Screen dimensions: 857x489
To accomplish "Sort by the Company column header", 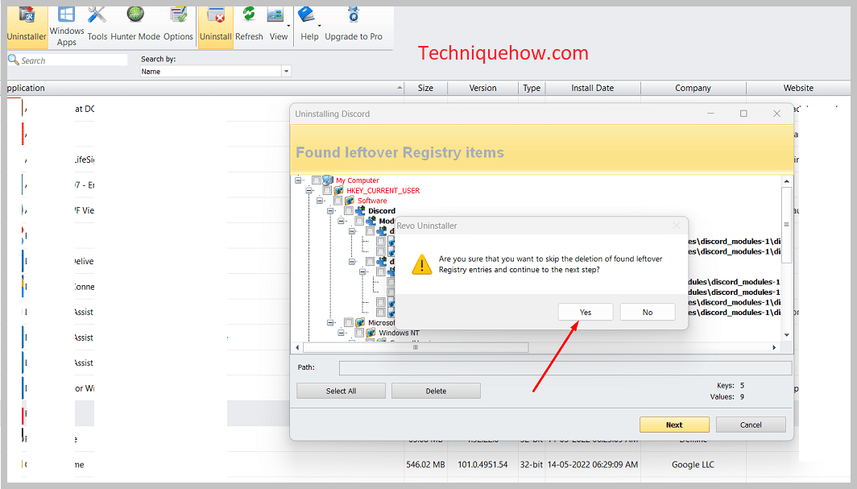I will pos(693,88).
